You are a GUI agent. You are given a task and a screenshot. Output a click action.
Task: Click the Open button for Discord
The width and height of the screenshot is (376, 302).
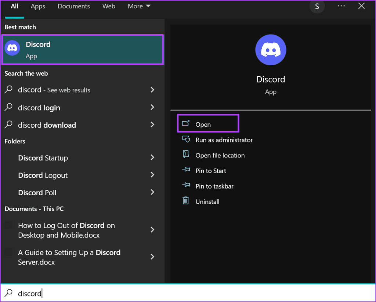[x=207, y=124]
